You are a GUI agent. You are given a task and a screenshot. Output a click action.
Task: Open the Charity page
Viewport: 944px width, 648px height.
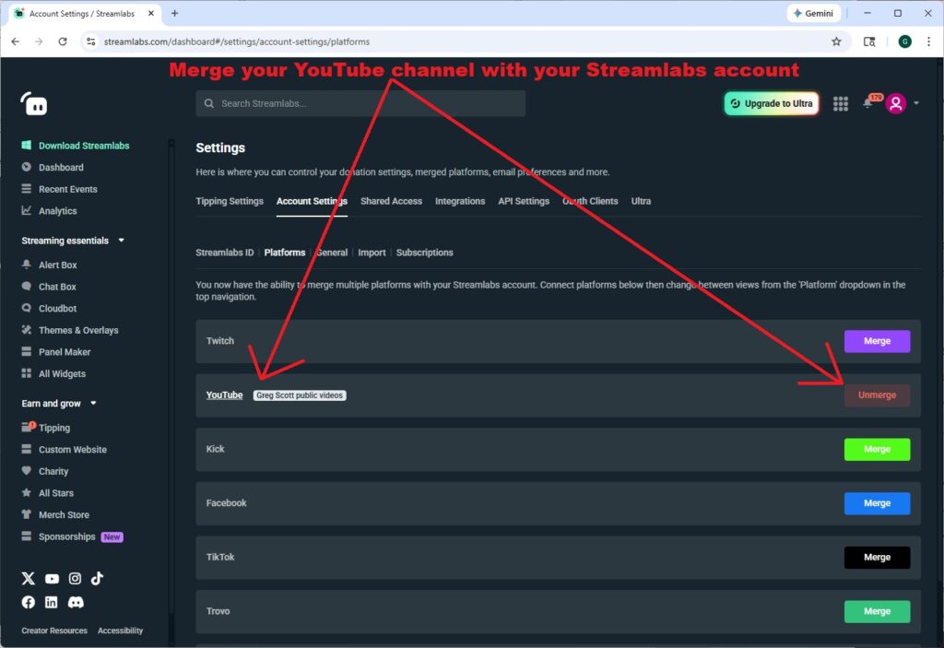click(53, 470)
